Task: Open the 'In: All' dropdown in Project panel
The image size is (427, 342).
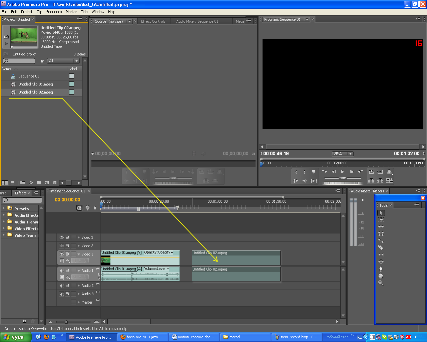Action: (x=63, y=61)
